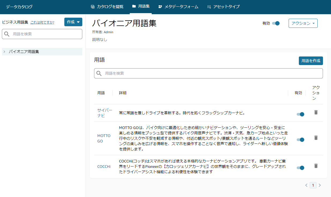331x197 pixels.
Task: Click the magnifier icon in terms search
Action: [99, 73]
